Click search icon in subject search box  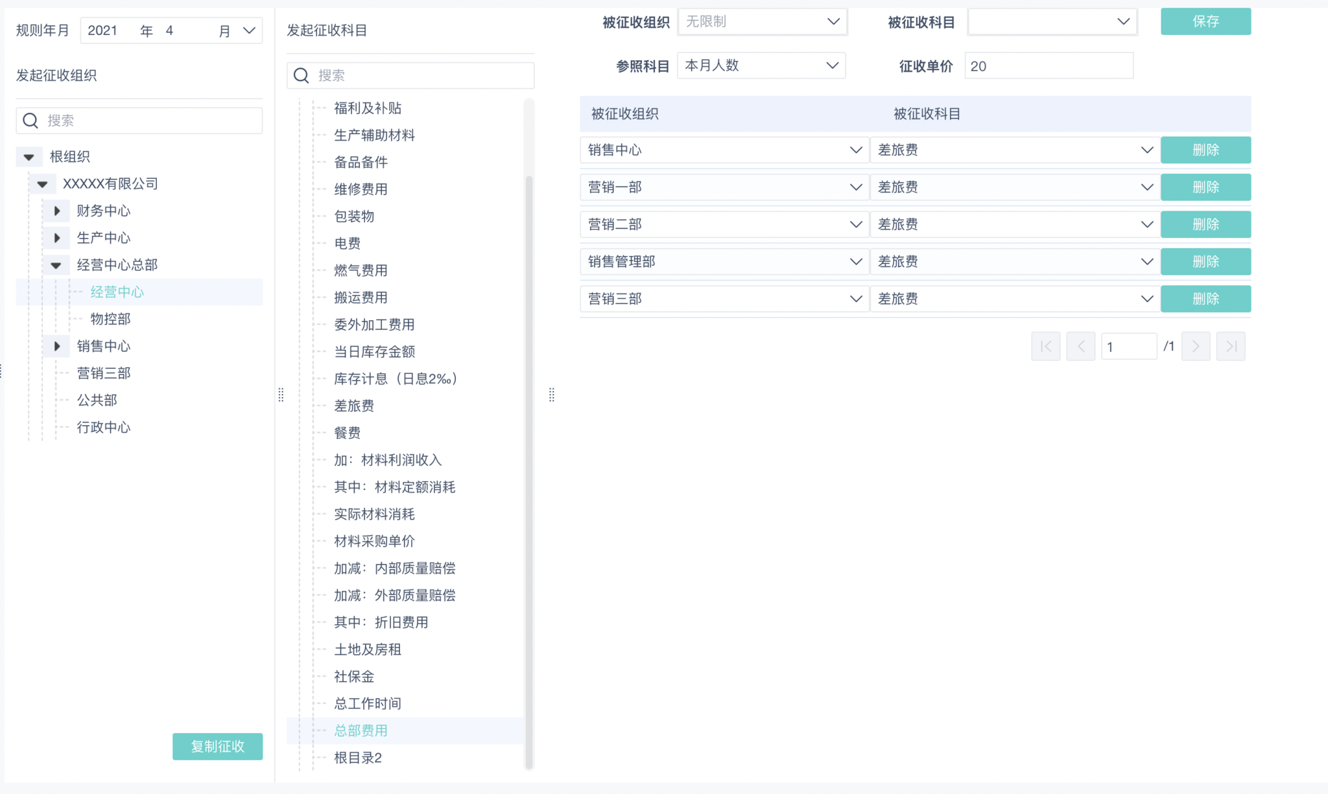tap(302, 76)
